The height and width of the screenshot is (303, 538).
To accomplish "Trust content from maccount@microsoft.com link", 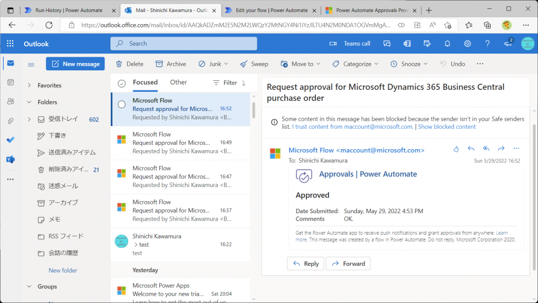I will tap(353, 127).
